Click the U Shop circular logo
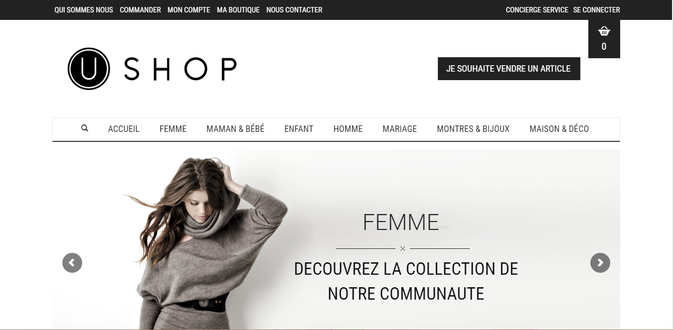The width and height of the screenshot is (673, 330). pos(89,69)
